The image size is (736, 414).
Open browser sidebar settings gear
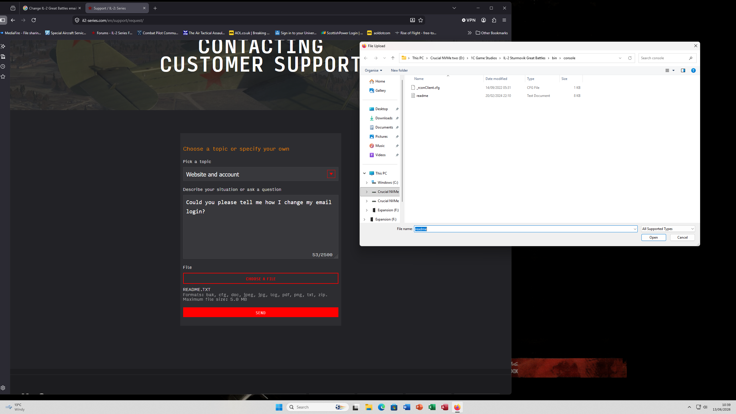(3, 388)
